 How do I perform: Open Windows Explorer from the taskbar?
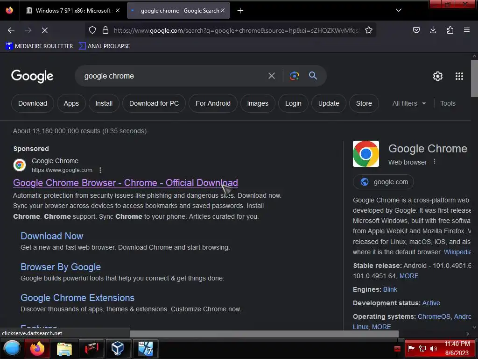click(x=64, y=349)
